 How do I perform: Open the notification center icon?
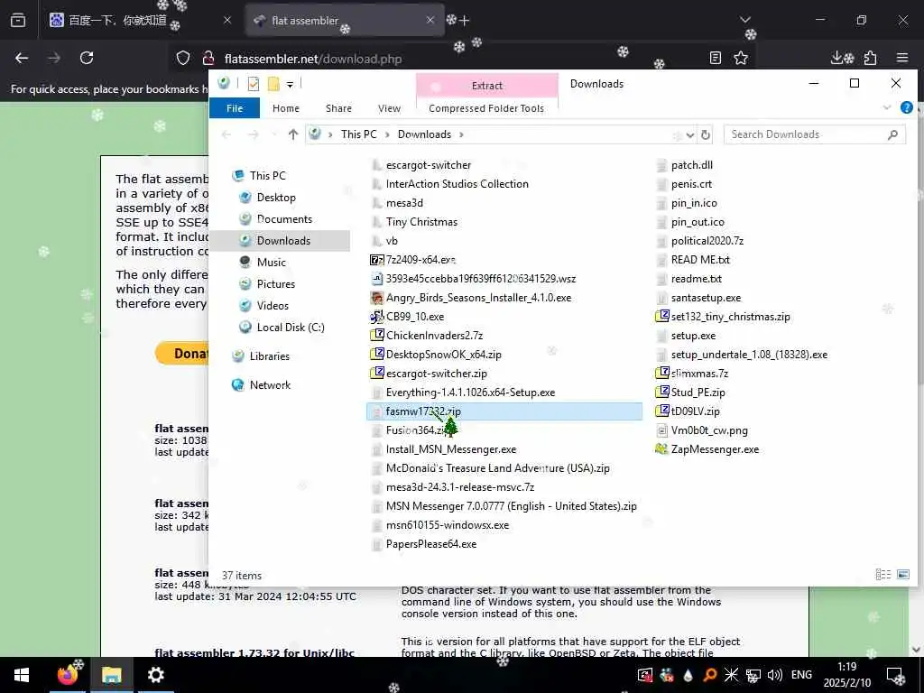tap(895, 675)
